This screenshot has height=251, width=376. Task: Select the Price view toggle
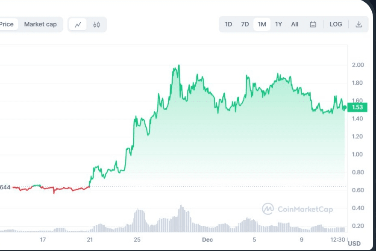pyautogui.click(x=6, y=24)
